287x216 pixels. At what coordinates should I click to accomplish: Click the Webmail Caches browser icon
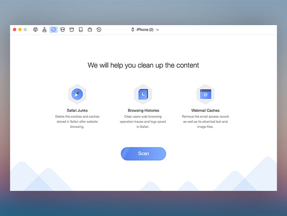click(205, 94)
